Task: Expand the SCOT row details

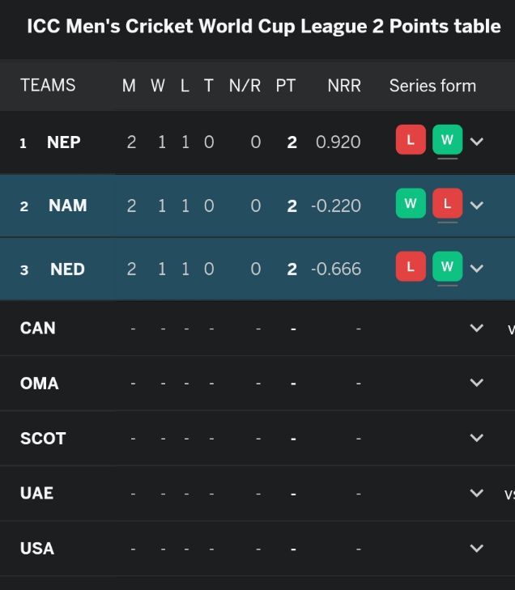Action: [x=477, y=438]
